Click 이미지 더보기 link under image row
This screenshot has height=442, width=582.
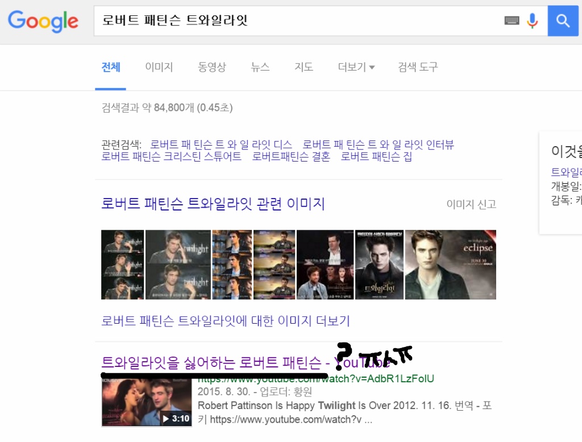(x=225, y=321)
